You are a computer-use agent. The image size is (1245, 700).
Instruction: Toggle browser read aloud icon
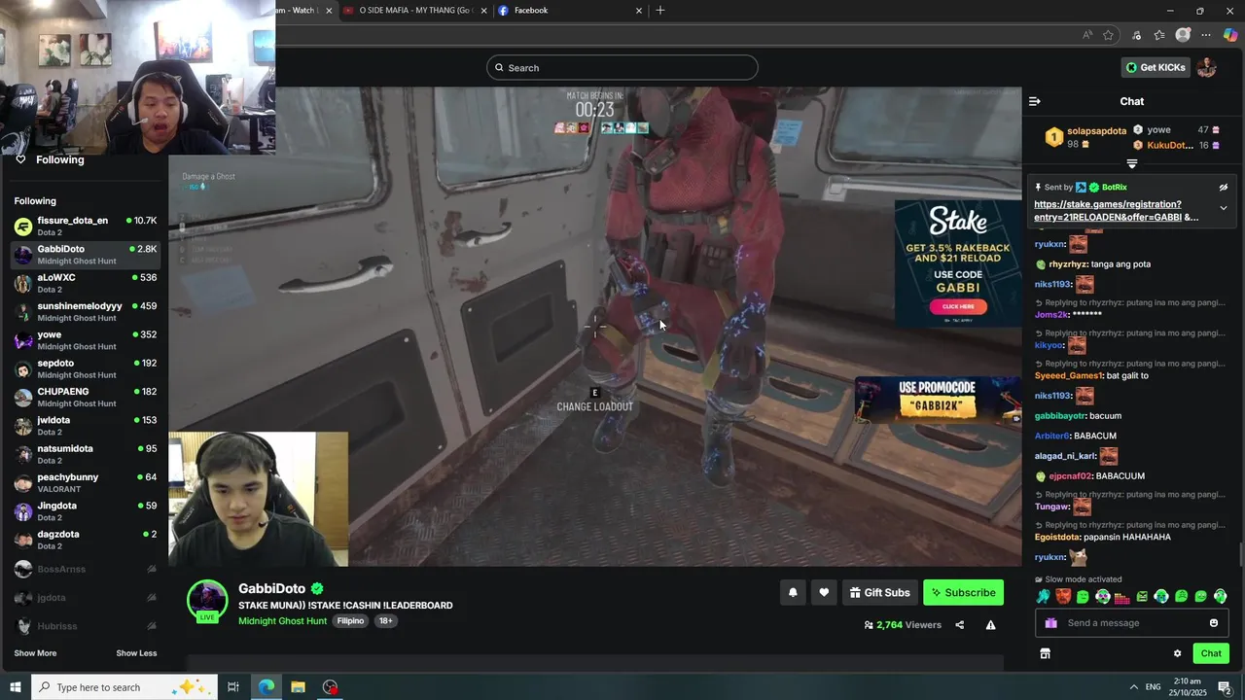click(x=1086, y=35)
